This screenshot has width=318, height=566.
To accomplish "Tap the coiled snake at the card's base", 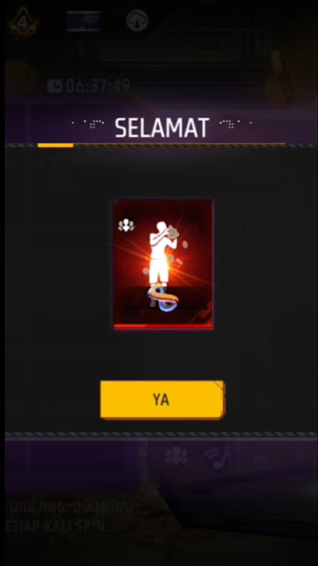I will [164, 297].
